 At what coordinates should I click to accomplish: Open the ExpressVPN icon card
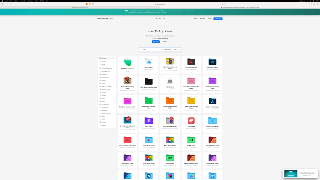pos(191,121)
